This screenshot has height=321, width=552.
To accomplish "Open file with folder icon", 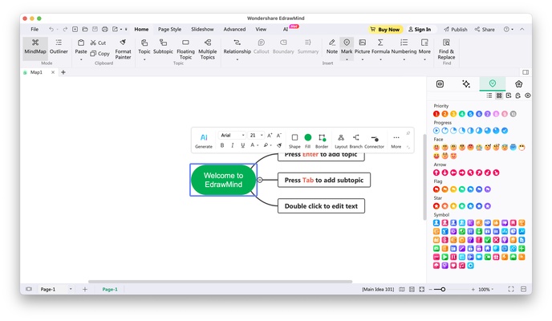I will (x=85, y=29).
